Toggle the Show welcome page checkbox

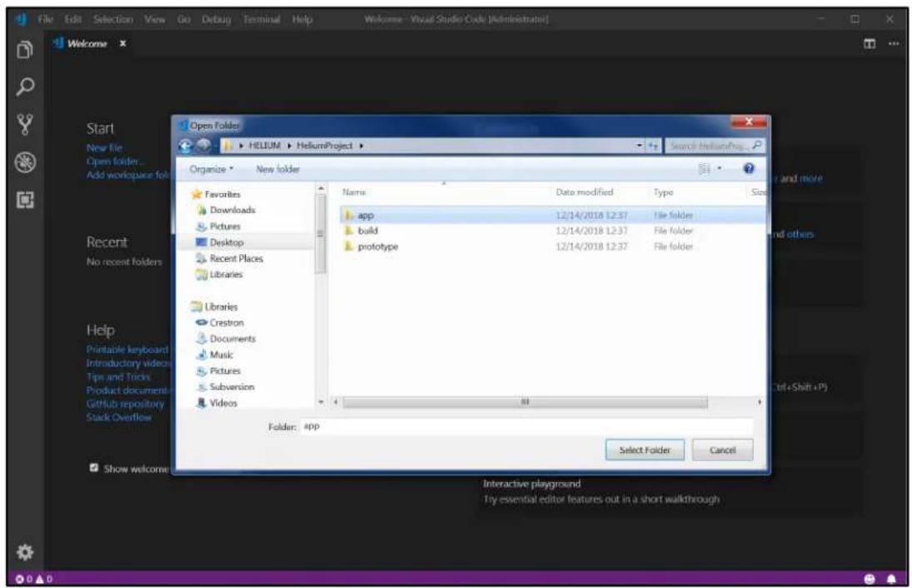pyautogui.click(x=94, y=467)
